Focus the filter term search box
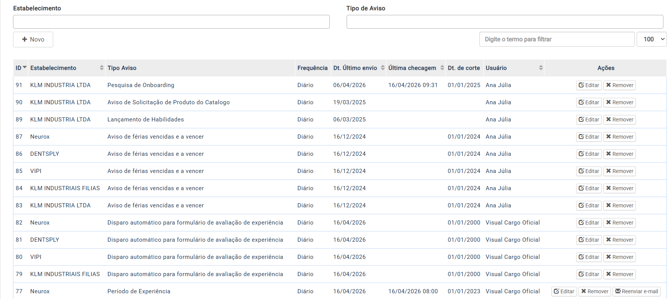Image resolution: width=668 pixels, height=299 pixels. [556, 39]
